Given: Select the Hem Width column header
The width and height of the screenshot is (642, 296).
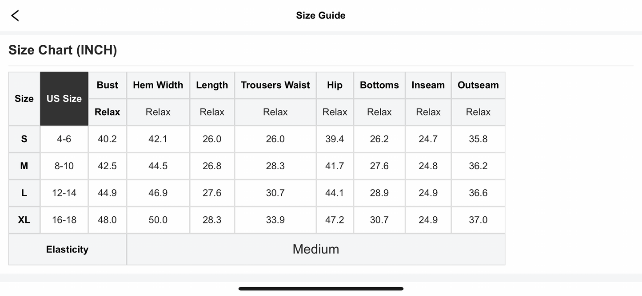Looking at the screenshot, I should pyautogui.click(x=158, y=85).
